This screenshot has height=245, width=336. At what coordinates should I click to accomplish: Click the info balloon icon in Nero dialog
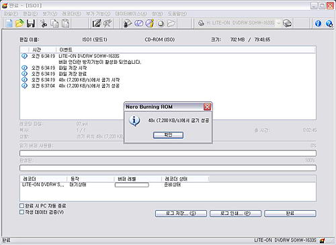[134, 121]
